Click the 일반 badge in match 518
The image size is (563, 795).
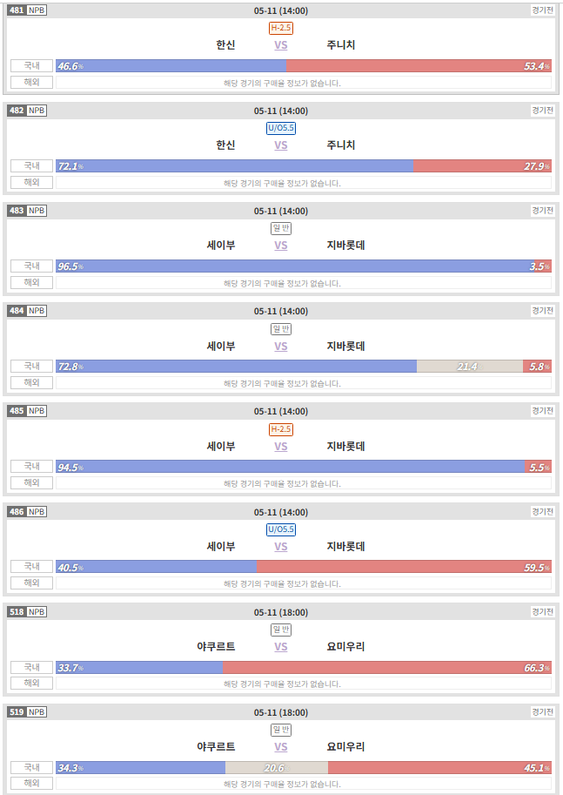[x=281, y=630]
